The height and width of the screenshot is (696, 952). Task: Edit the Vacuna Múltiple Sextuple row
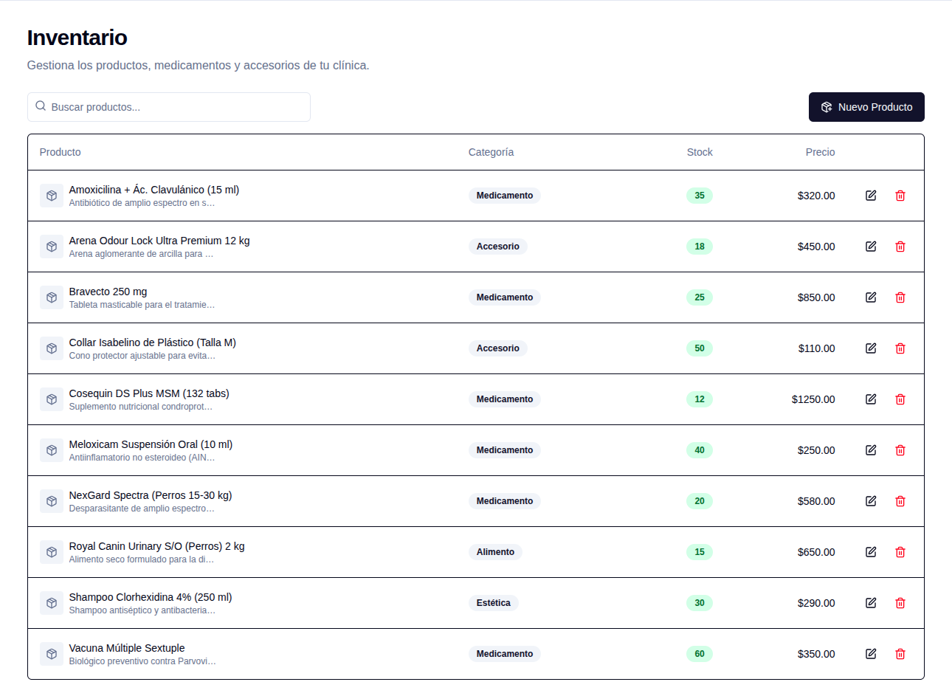click(x=871, y=654)
